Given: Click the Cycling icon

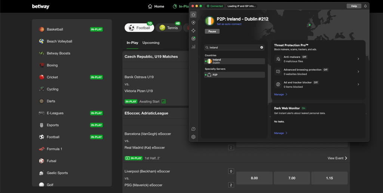Looking at the screenshot, I should click(x=42, y=89).
